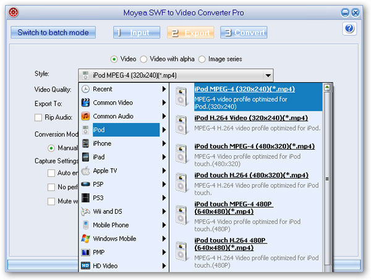The height and width of the screenshot is (280, 371).
Task: Go to step 3 Convert
Action: point(244,32)
